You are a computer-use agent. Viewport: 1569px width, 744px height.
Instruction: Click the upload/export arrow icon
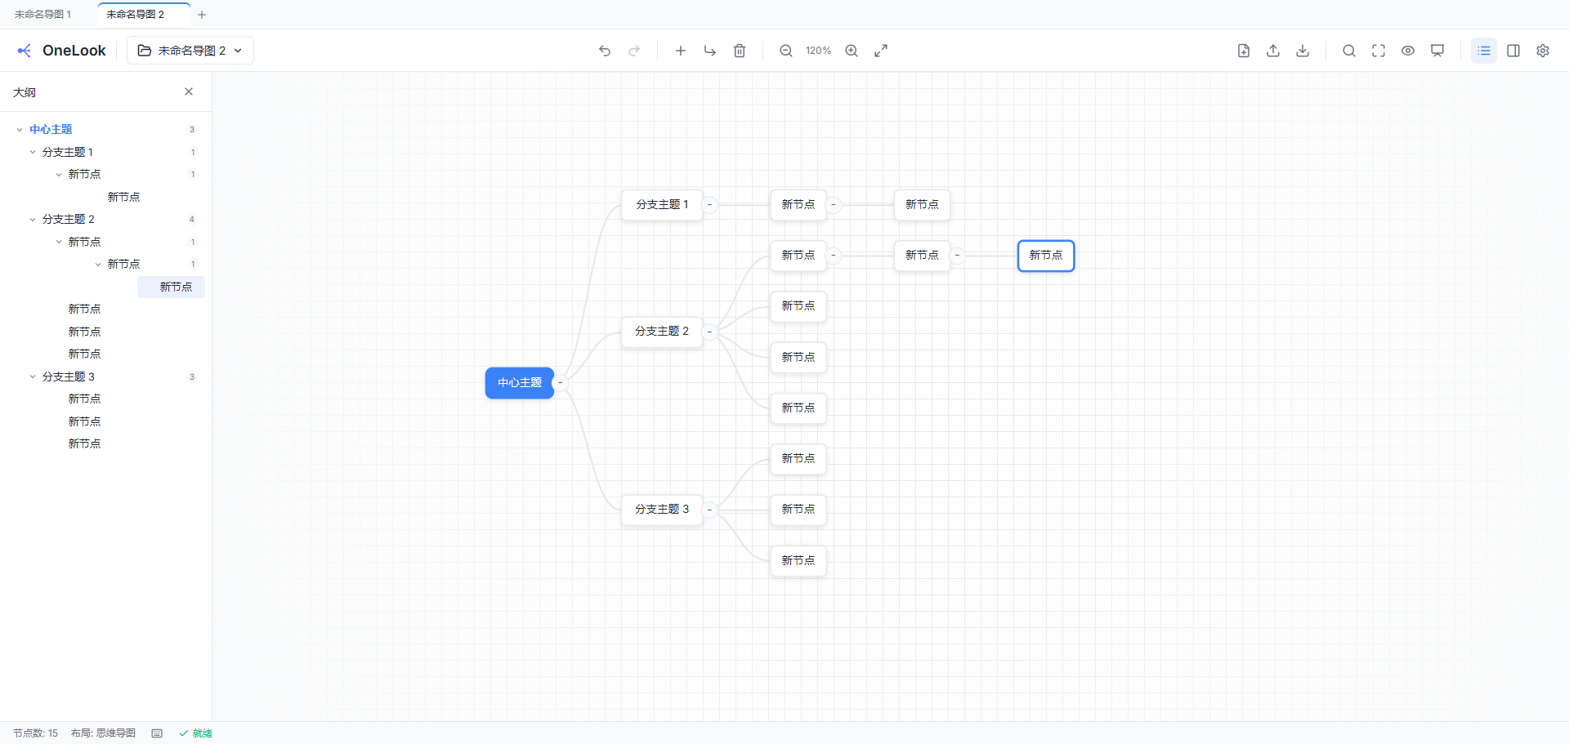pos(1273,51)
